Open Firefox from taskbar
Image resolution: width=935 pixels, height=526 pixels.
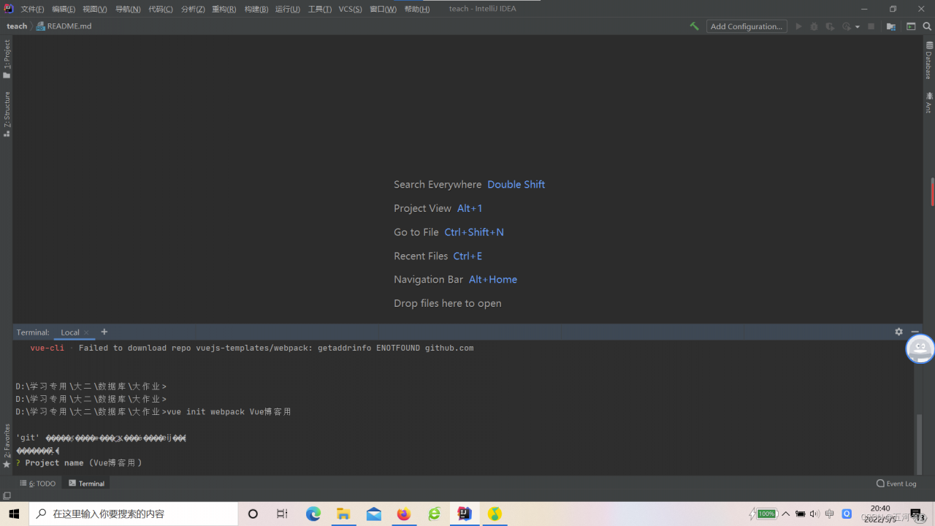pos(404,514)
